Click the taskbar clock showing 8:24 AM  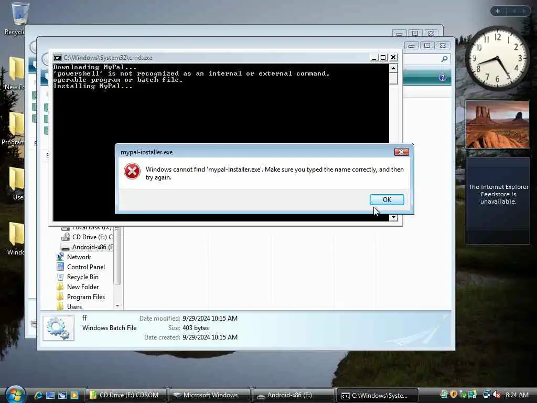pos(517,395)
